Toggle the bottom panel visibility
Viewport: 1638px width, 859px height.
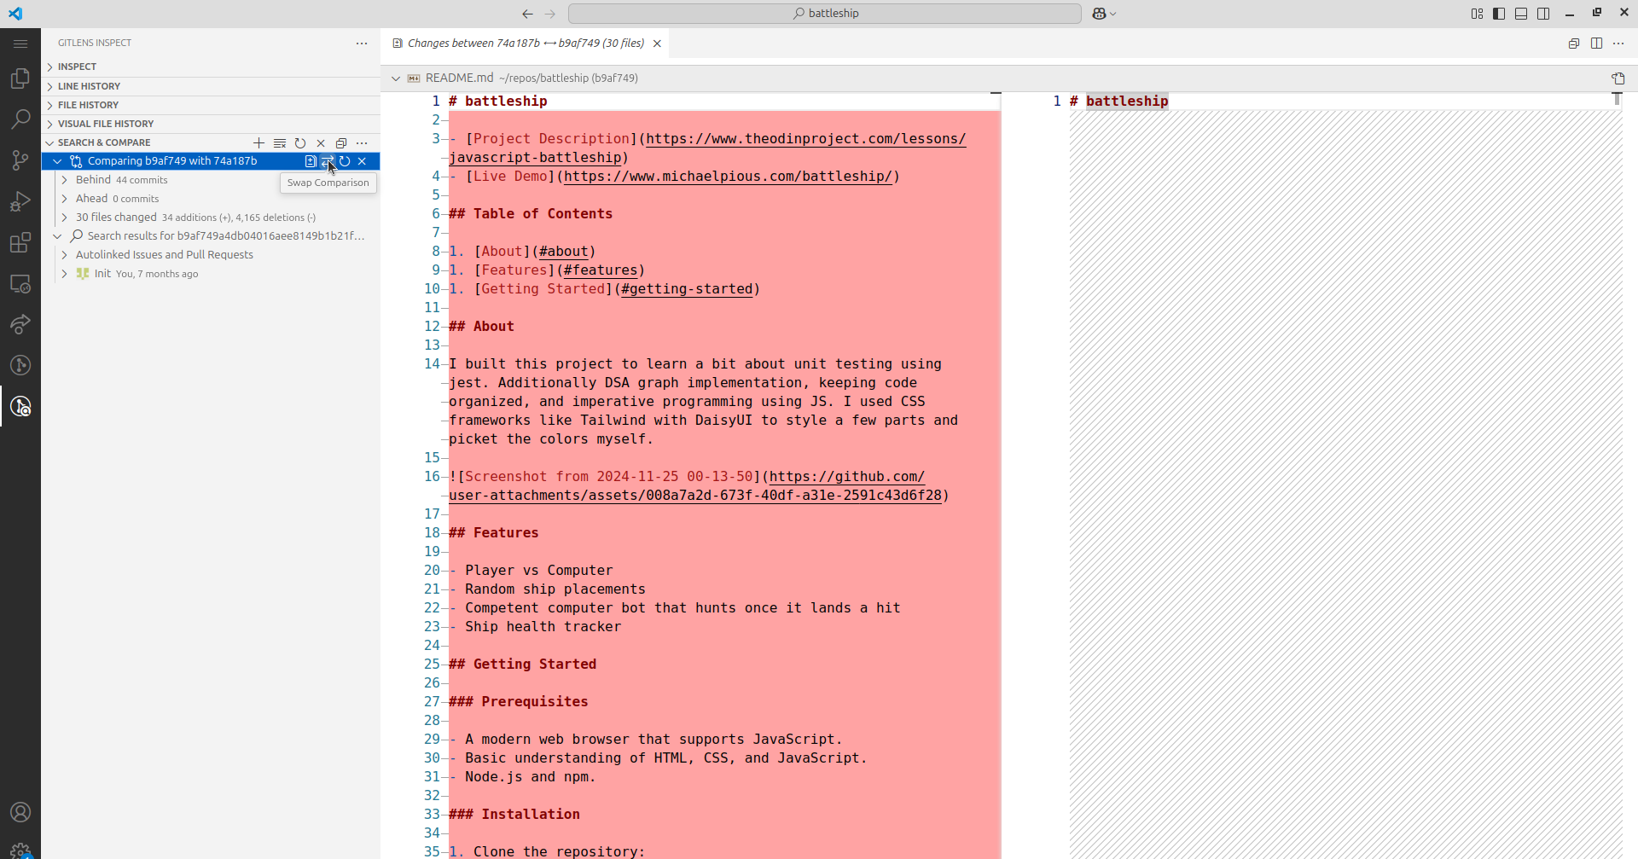(x=1521, y=14)
